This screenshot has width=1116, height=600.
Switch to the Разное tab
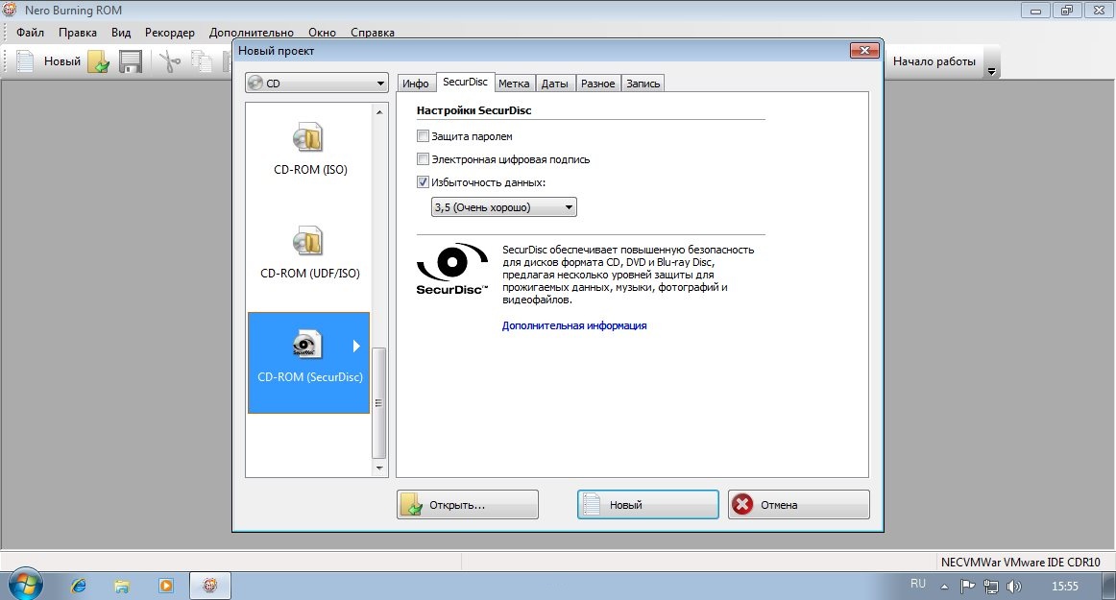[x=597, y=84]
